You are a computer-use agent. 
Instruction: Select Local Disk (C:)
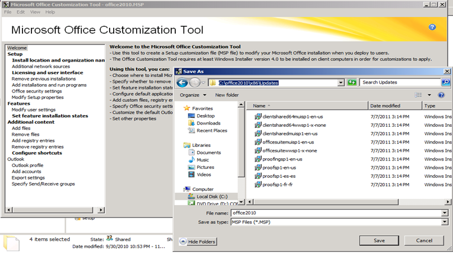tap(212, 197)
